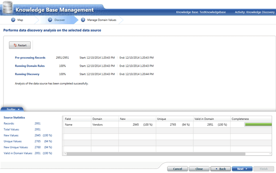Click the Running Domain Rules label

coord(30,66)
